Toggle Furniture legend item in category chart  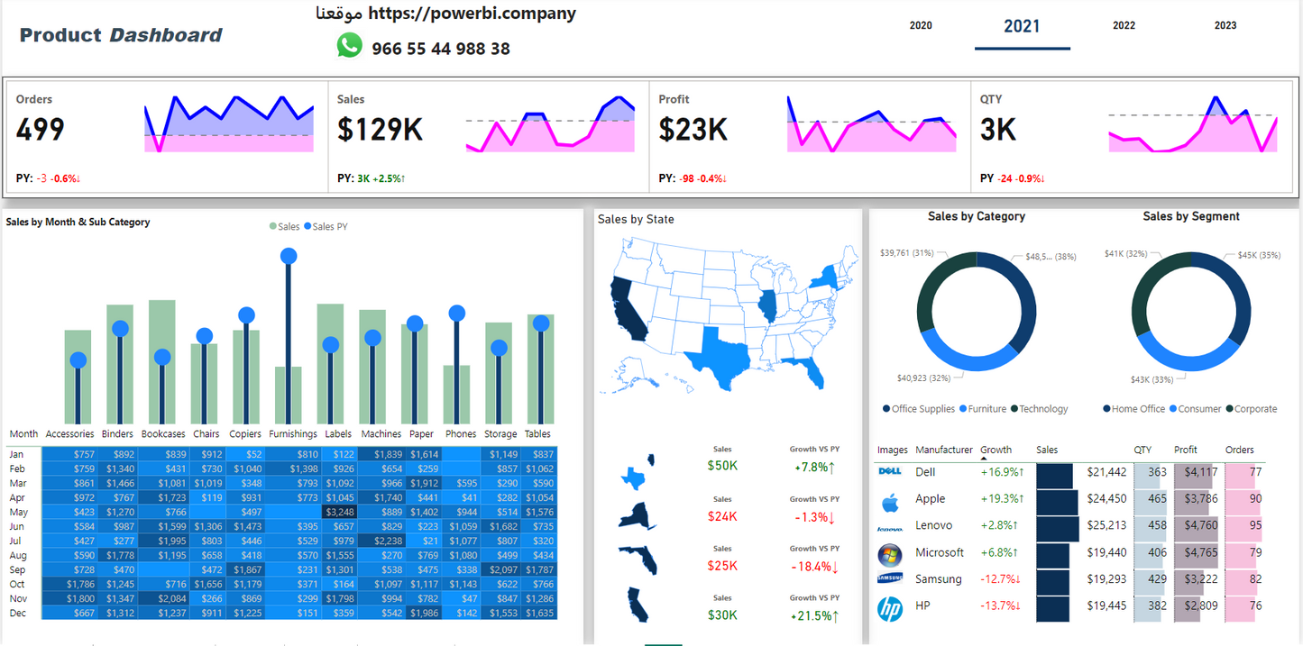[x=986, y=409]
